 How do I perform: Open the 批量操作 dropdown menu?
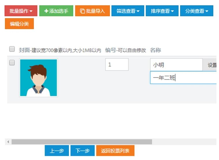(x=21, y=11)
